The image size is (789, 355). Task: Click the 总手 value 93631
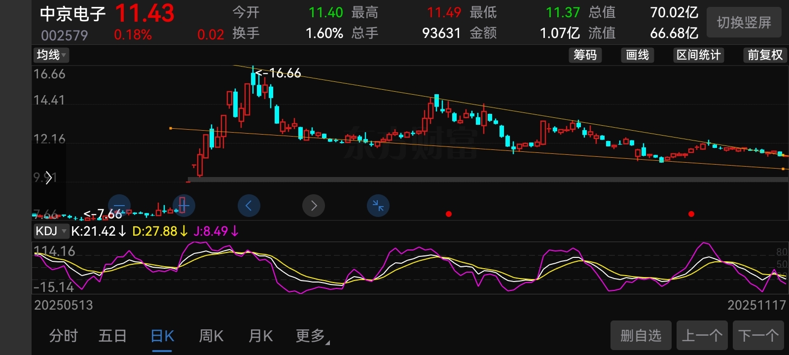(x=441, y=34)
